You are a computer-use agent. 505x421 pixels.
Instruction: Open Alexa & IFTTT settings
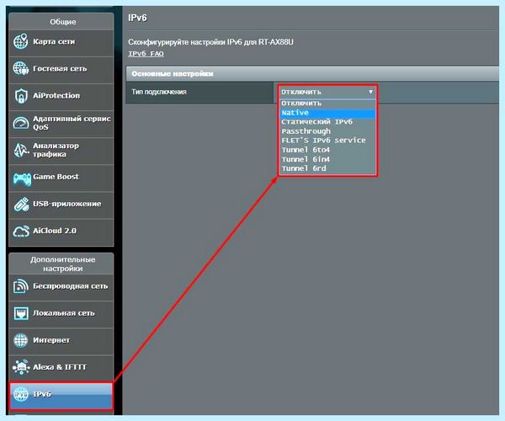pyautogui.click(x=61, y=369)
